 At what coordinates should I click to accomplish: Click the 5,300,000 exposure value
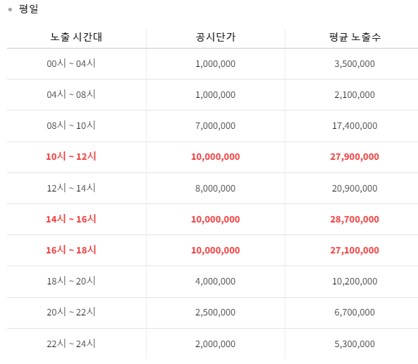[355, 344]
